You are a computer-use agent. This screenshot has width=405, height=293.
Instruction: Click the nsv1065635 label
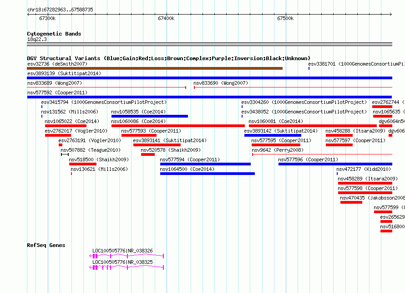(389, 112)
